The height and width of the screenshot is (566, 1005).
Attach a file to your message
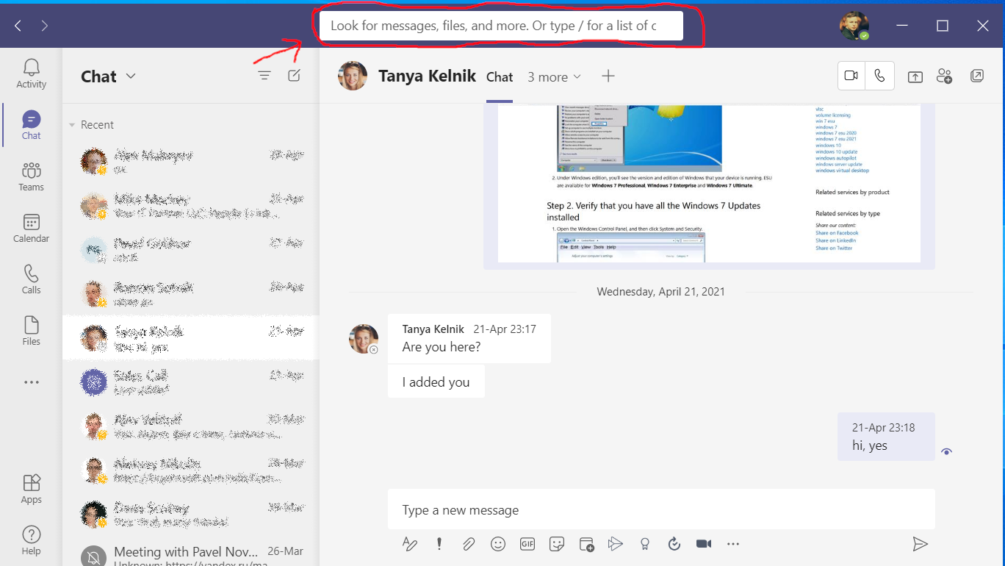coord(469,543)
